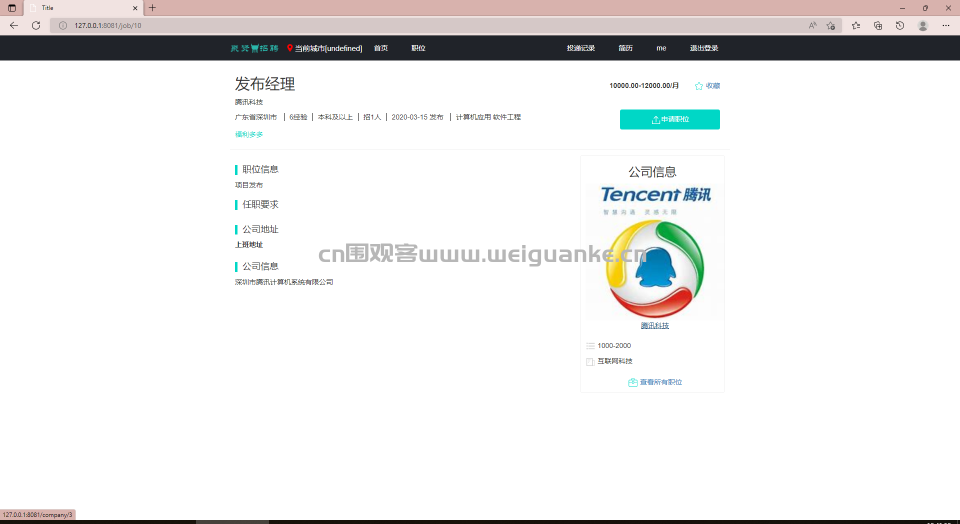Click the job title 发布经理
The image size is (960, 524).
pos(265,84)
